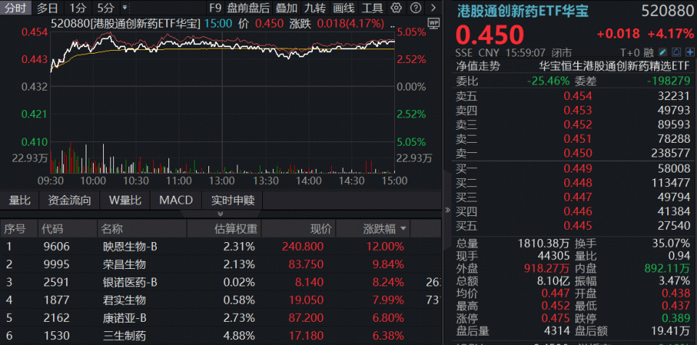Click the 240.800 price cell
The width and height of the screenshot is (697, 345).
point(302,246)
